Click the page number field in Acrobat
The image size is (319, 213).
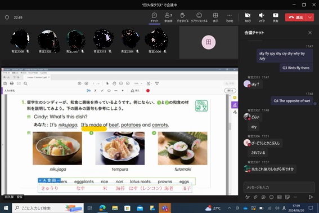click(93, 83)
